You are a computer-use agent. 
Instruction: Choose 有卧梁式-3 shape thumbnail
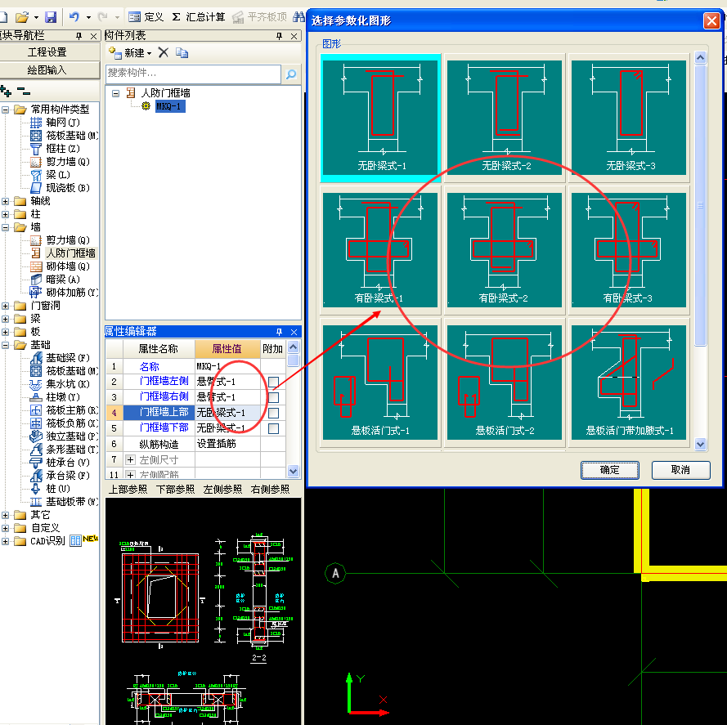coord(629,250)
